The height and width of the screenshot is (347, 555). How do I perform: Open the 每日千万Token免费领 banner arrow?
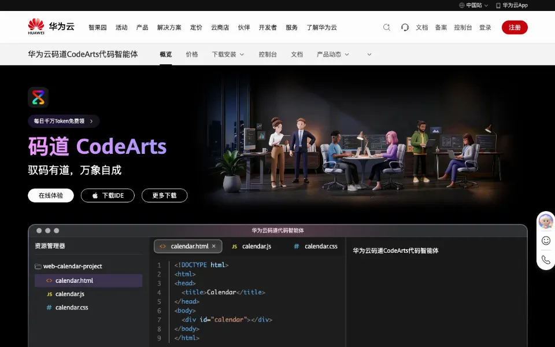[91, 121]
